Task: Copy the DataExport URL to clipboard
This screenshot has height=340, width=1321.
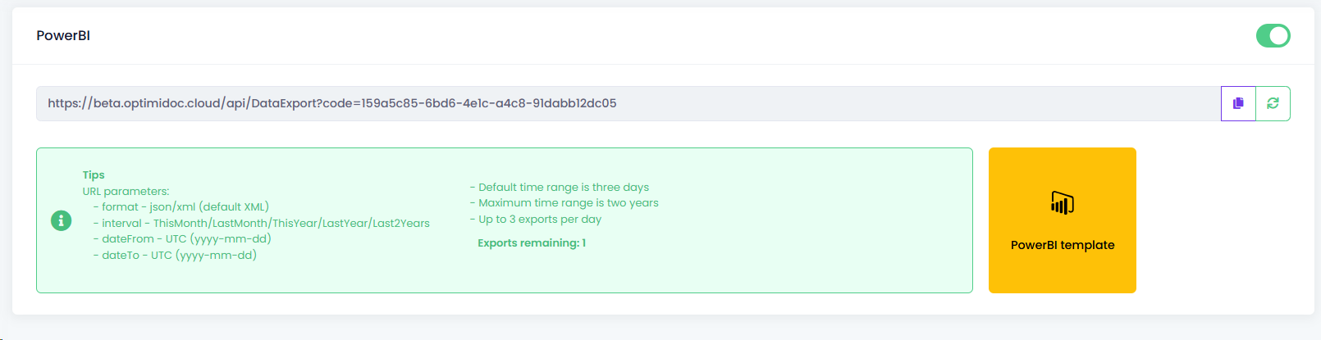Action: point(1238,103)
